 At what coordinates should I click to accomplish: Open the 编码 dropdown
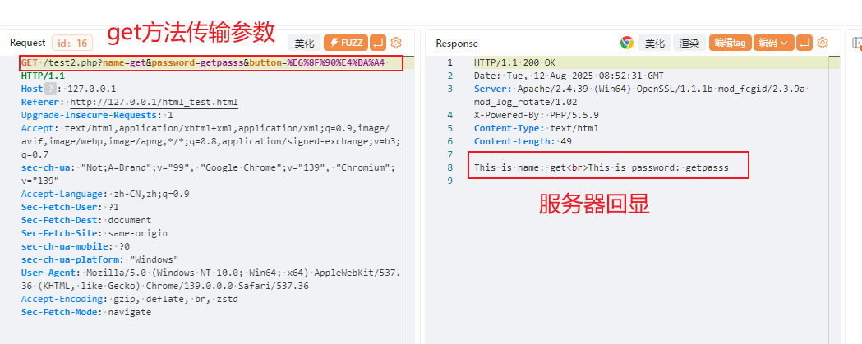coord(773,43)
